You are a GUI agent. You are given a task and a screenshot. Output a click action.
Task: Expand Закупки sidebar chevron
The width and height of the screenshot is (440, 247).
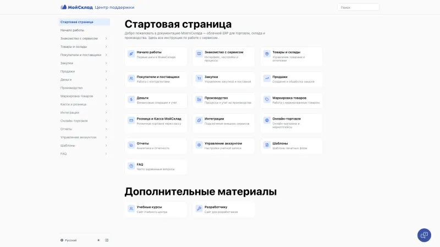click(106, 63)
